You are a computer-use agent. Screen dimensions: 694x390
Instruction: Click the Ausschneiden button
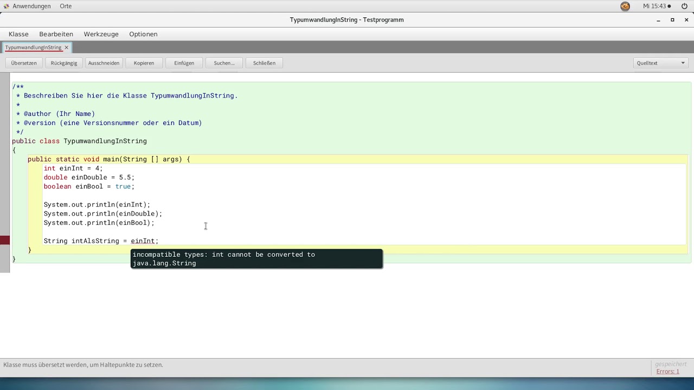coord(104,63)
